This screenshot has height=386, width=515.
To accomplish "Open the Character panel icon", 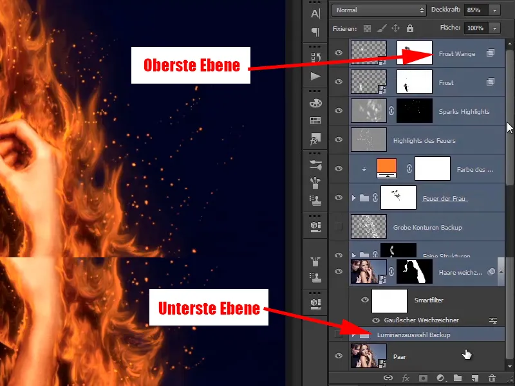I will point(315,14).
